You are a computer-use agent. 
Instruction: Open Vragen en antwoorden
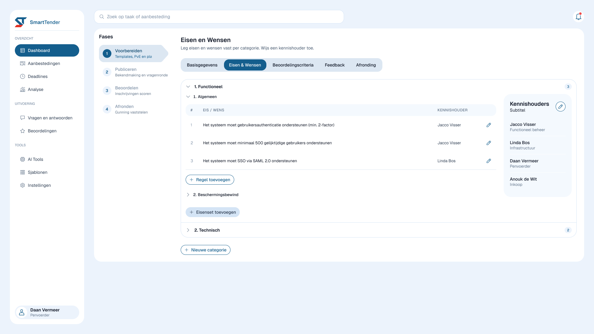pos(47,118)
